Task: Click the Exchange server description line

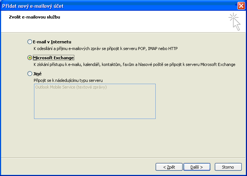Action: (x=135, y=64)
